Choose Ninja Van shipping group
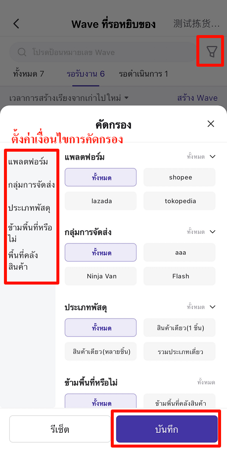 101,276
